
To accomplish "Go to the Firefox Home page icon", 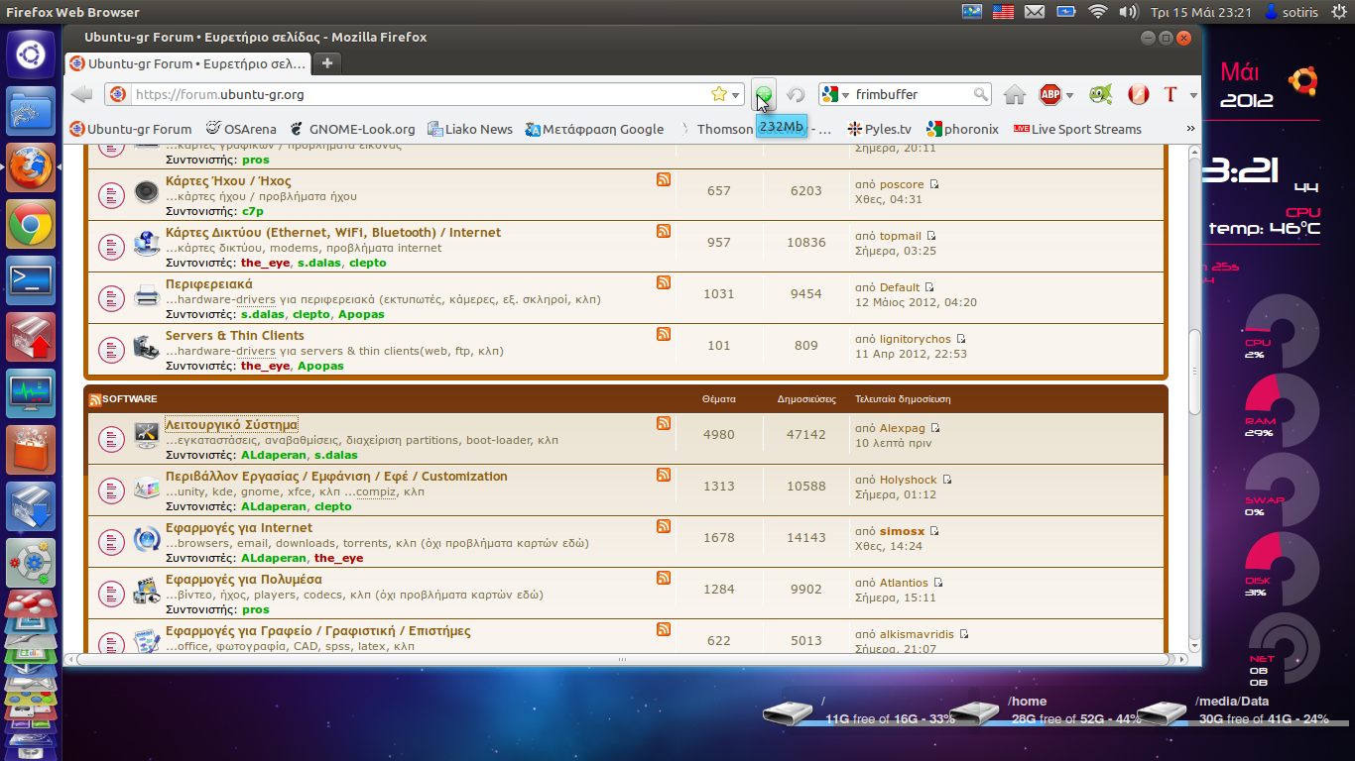I will [1014, 95].
